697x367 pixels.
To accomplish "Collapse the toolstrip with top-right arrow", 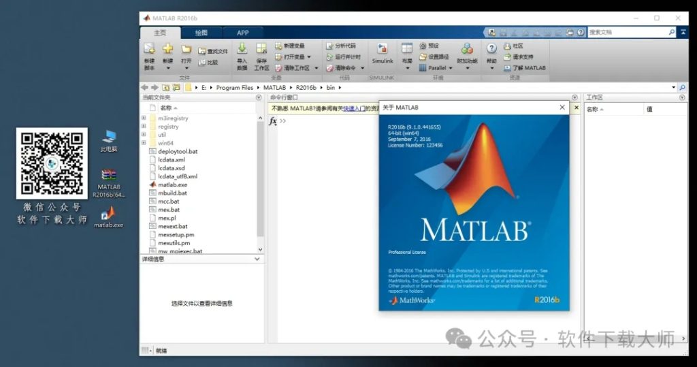I will 683,32.
